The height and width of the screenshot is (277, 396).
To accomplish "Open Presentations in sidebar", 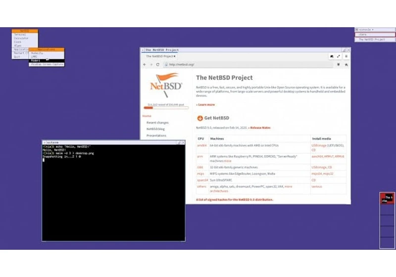I will point(156,136).
